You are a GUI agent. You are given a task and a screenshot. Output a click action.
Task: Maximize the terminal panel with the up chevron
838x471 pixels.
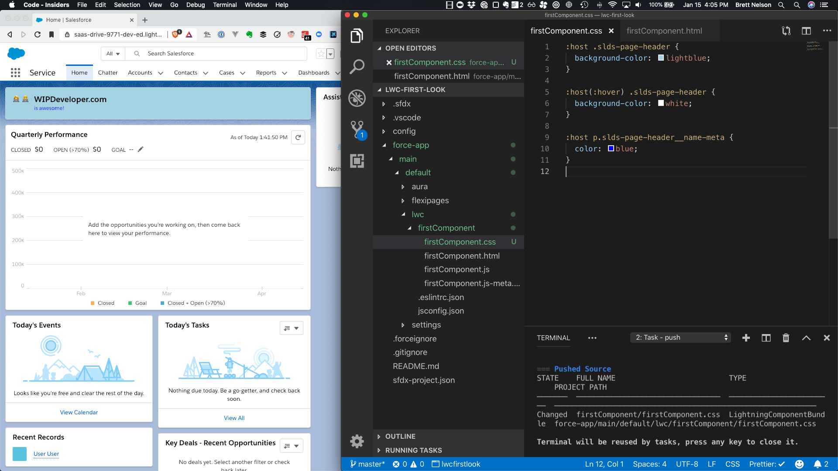point(806,338)
